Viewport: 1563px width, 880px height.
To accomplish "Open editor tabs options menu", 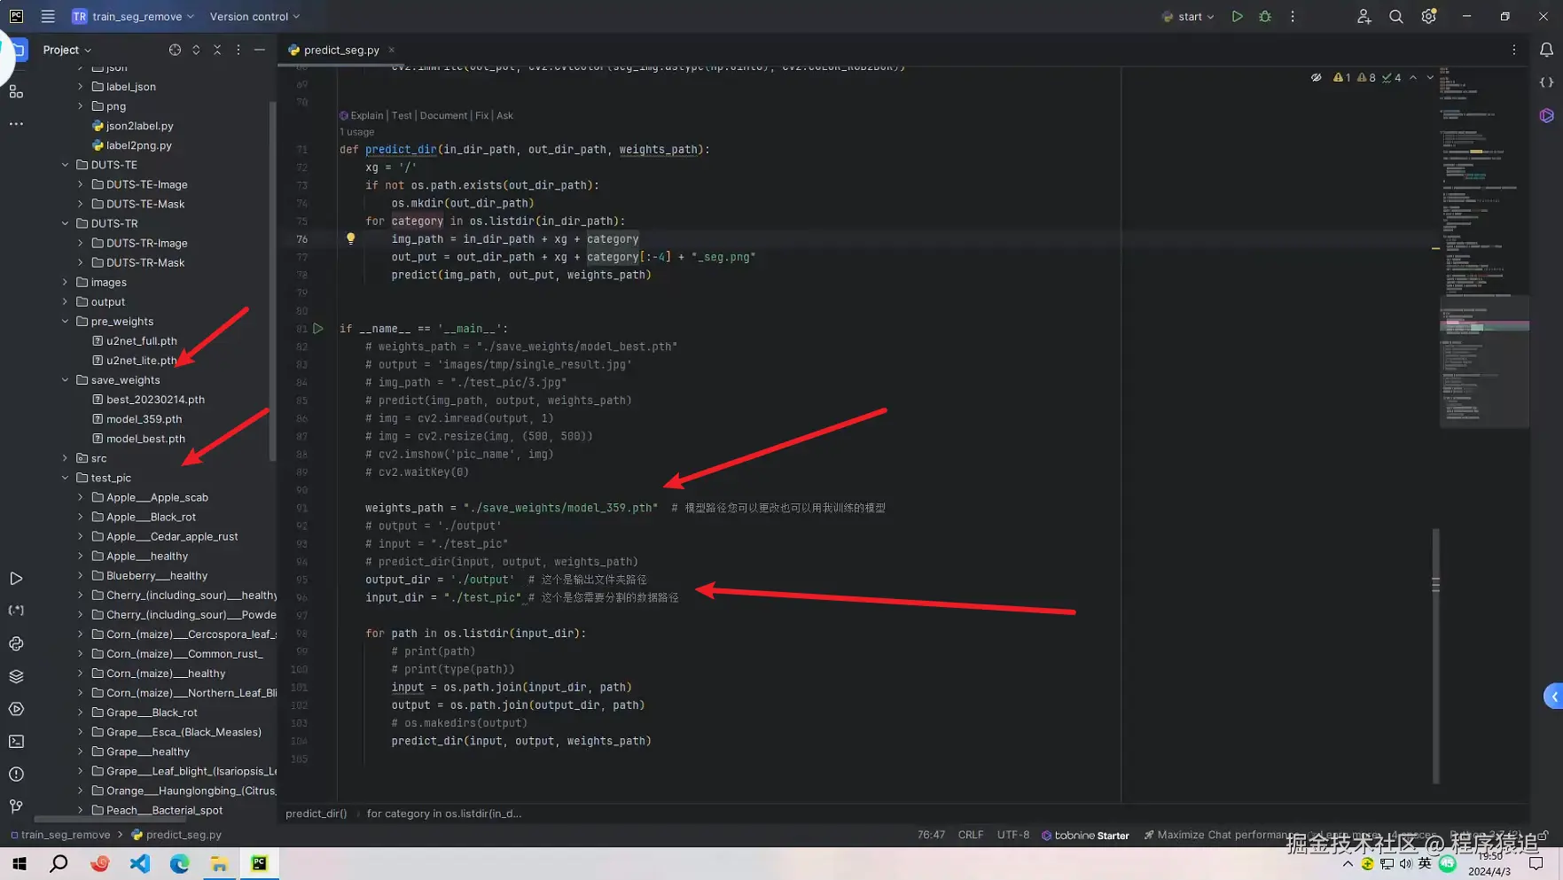I will (1514, 50).
